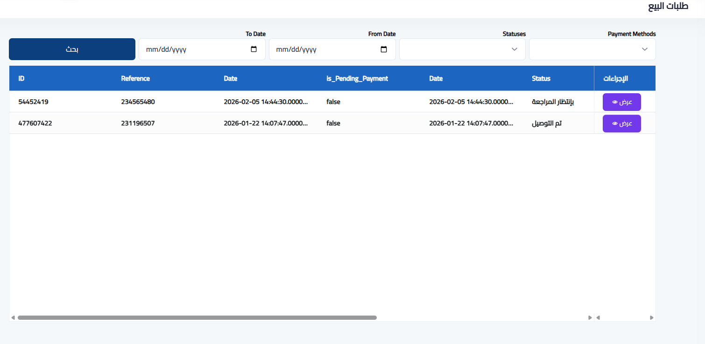Viewport: 705px width, 344px height.
Task: Focus the To Date input field
Action: 196,49
